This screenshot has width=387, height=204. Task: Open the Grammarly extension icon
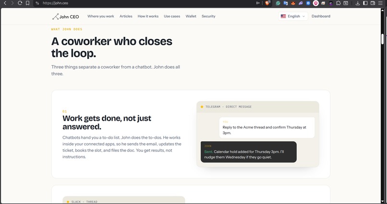(x=278, y=3)
